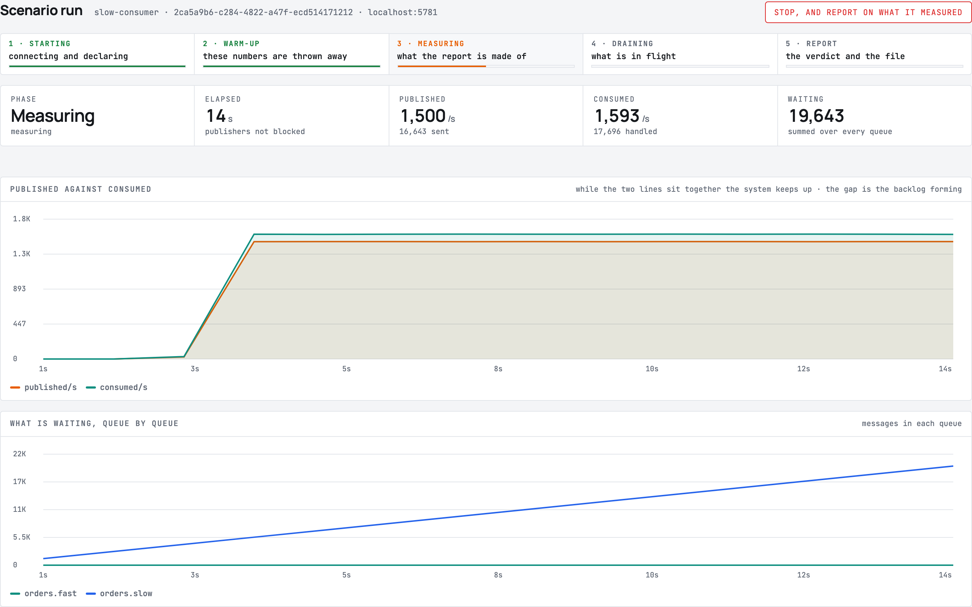Image resolution: width=972 pixels, height=607 pixels.
Task: Click the consumed/s legend swatch
Action: pyautogui.click(x=91, y=387)
